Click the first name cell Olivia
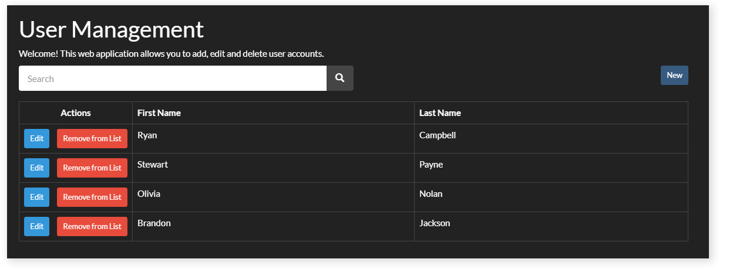Screen dimensions: 733x276 pos(149,194)
